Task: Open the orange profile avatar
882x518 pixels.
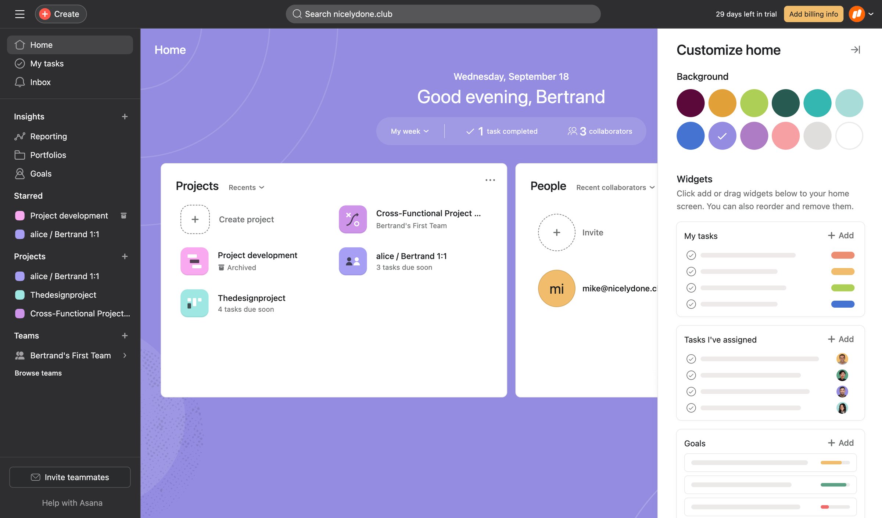Action: (x=857, y=14)
